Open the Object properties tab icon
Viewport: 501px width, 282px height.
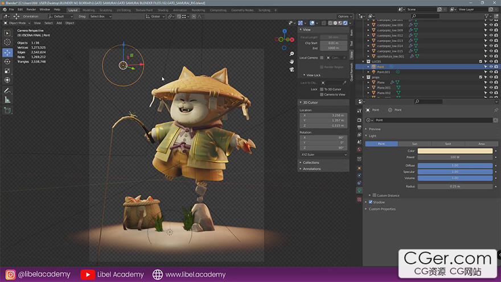[x=359, y=168]
